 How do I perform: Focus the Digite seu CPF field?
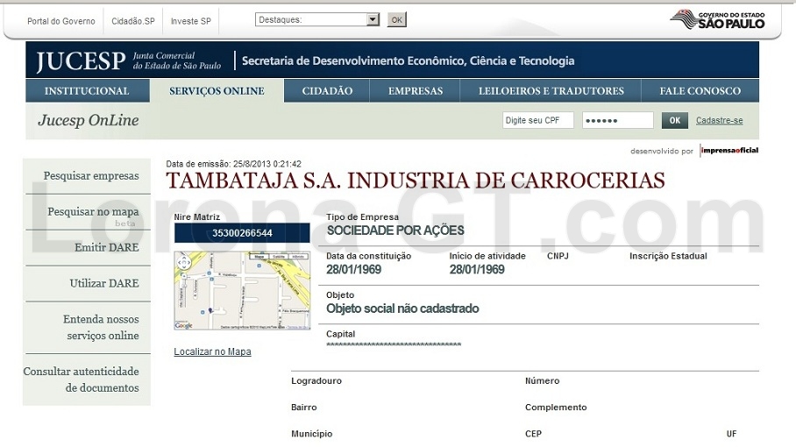click(x=538, y=120)
